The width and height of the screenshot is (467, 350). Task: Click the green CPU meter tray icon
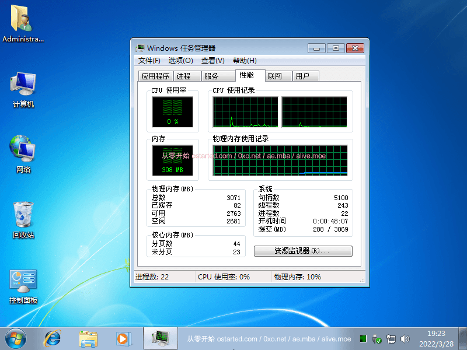363,339
